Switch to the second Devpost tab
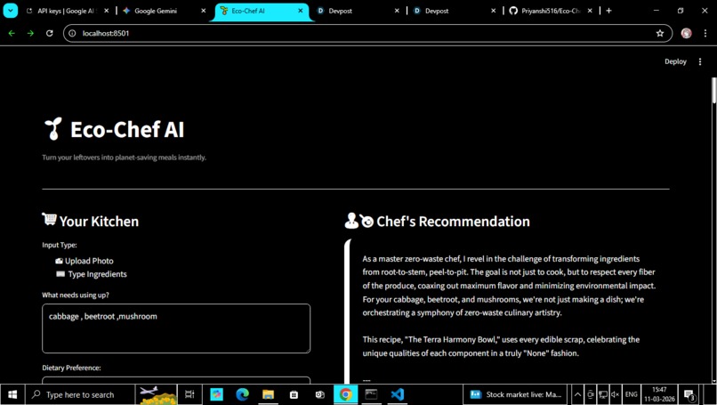The width and height of the screenshot is (717, 405). click(437, 11)
